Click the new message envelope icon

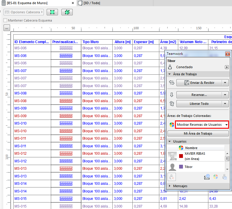pos(207,177)
